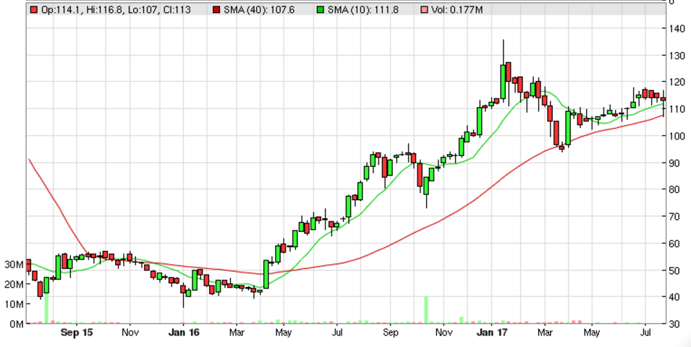Screen dimensions: 691x347
Task: Click the 110 price axis label
Action: point(677,109)
